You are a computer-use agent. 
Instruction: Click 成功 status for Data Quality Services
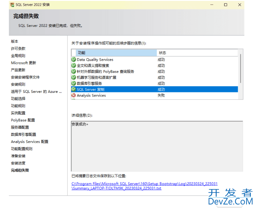pyautogui.click(x=161, y=60)
